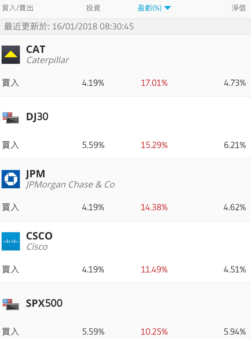Open the DJ30 ticker name
The height and width of the screenshot is (339, 251).
(x=37, y=117)
